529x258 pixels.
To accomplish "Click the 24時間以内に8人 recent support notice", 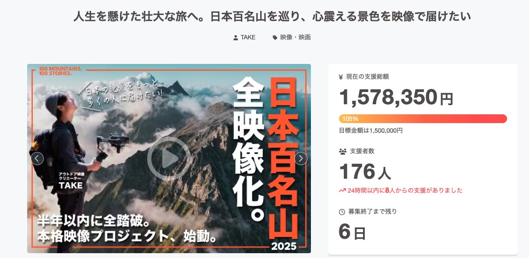I will coord(405,191).
